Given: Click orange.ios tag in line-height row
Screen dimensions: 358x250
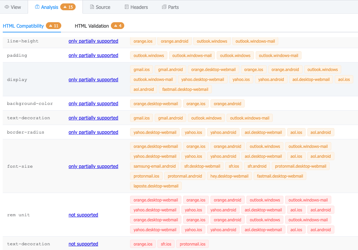Looking at the screenshot, I should tap(143, 41).
